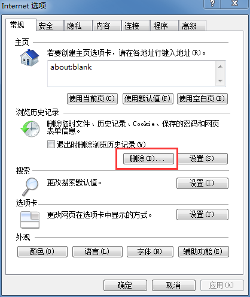This screenshot has height=297, width=250.
Task: Click the tabs window icon
Action: tap(30, 220)
